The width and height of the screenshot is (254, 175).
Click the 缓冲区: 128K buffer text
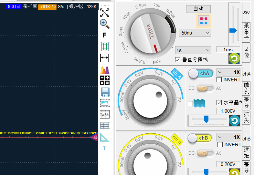(x=83, y=7)
